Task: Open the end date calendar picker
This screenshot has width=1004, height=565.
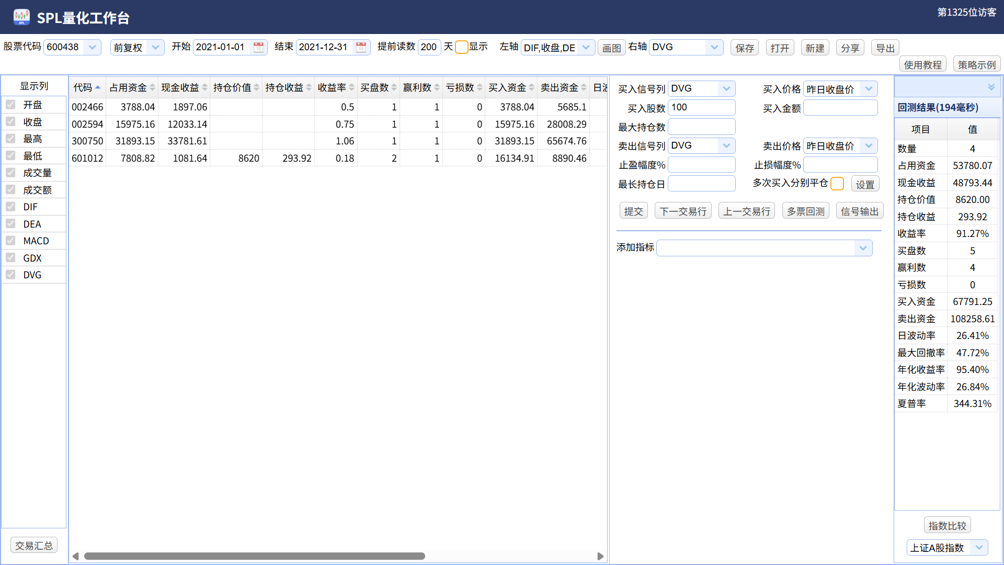Action: [x=361, y=48]
